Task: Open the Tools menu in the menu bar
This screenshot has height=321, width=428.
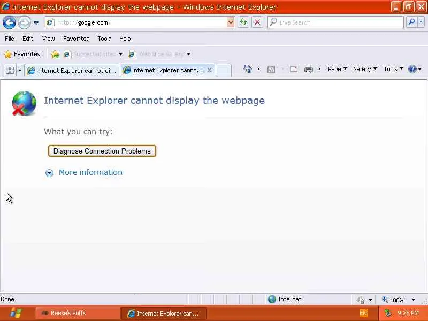Action: (x=104, y=39)
